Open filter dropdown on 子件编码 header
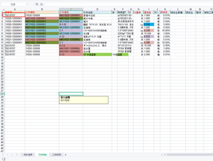213x161 pixels. point(81,12)
